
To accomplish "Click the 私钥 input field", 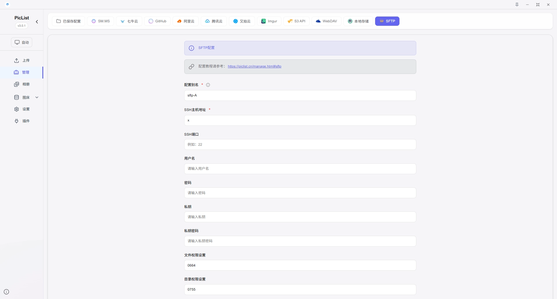I will (x=300, y=217).
